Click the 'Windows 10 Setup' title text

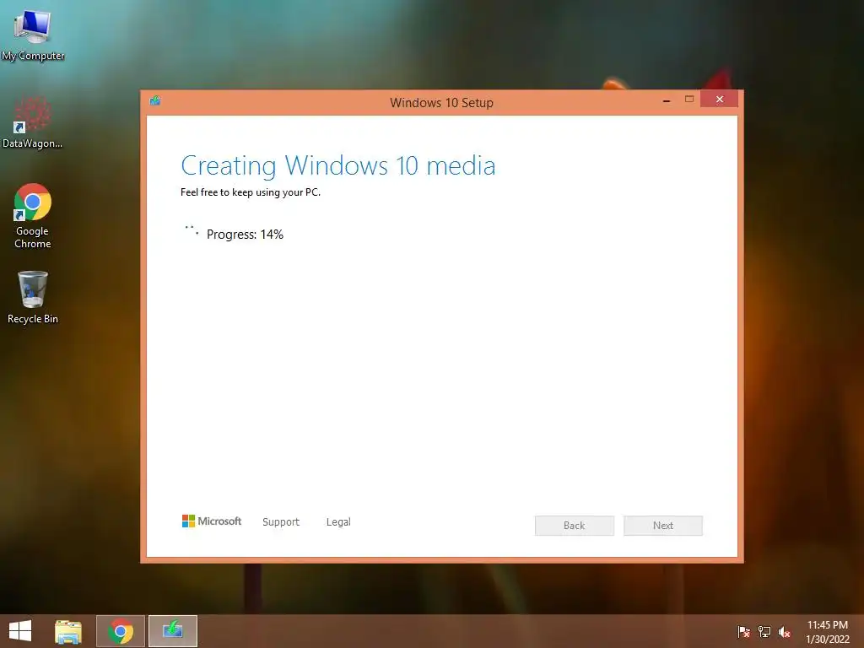(441, 102)
